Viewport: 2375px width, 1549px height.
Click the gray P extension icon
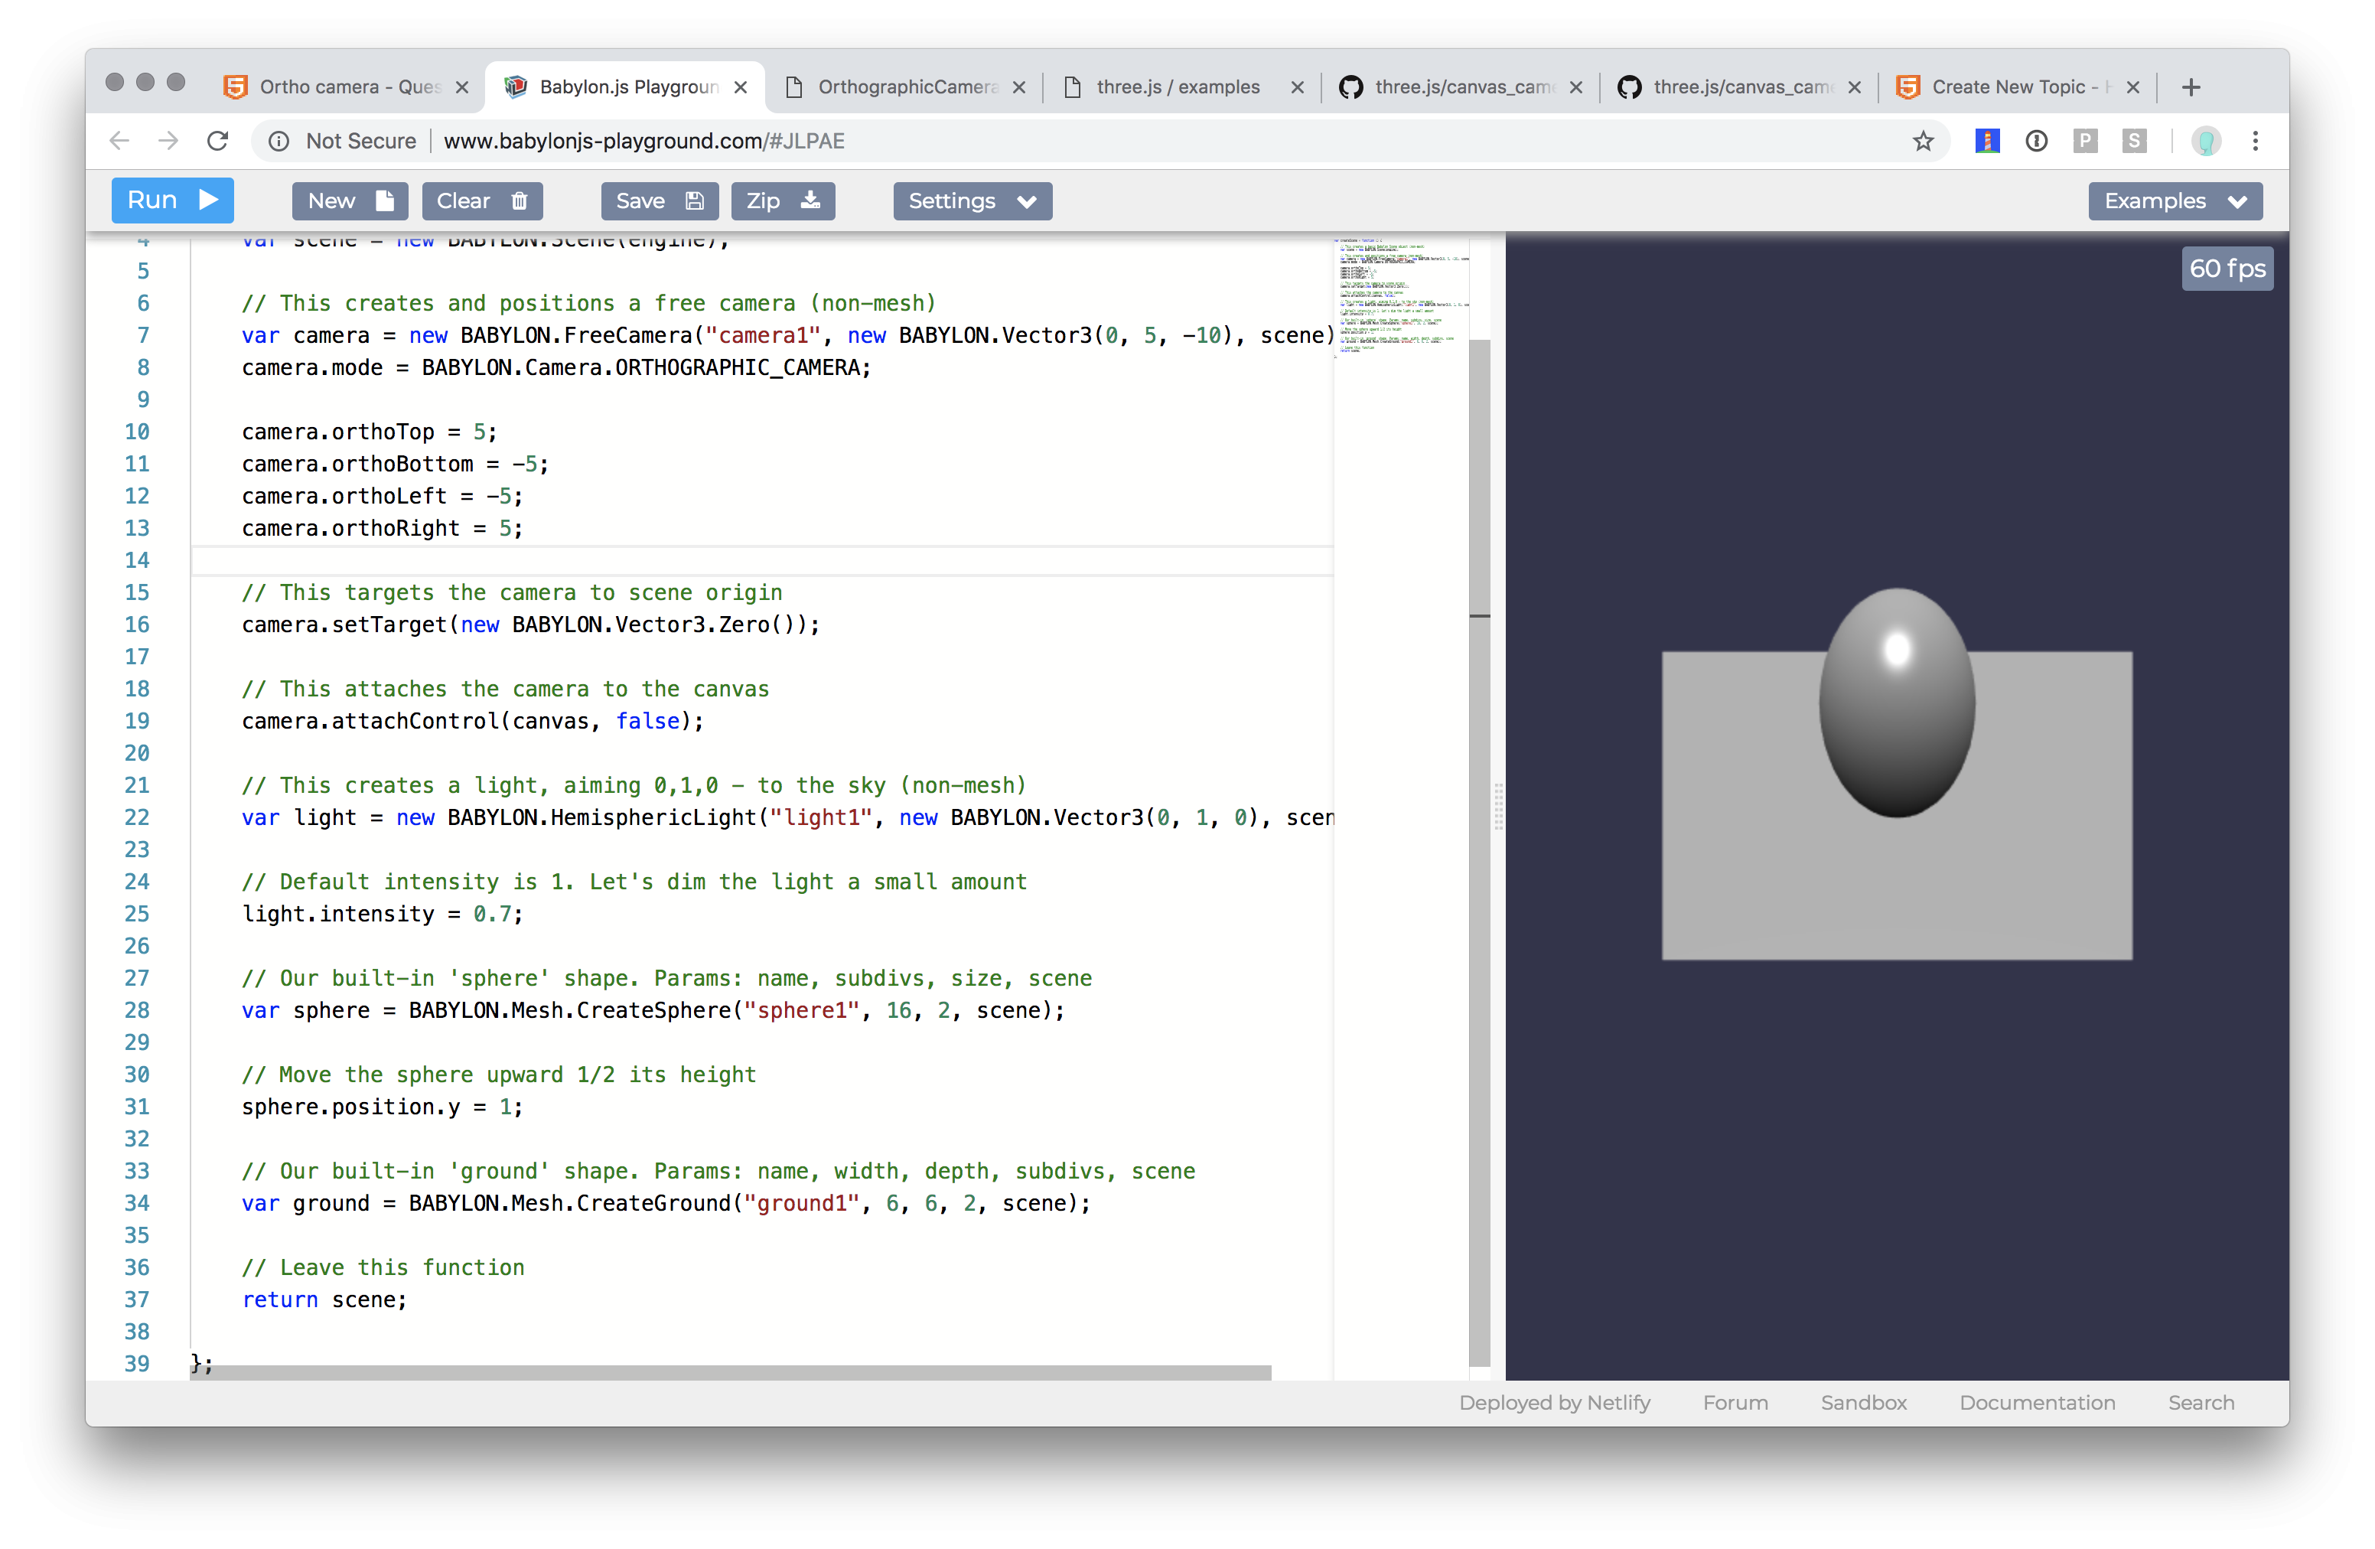[2086, 141]
